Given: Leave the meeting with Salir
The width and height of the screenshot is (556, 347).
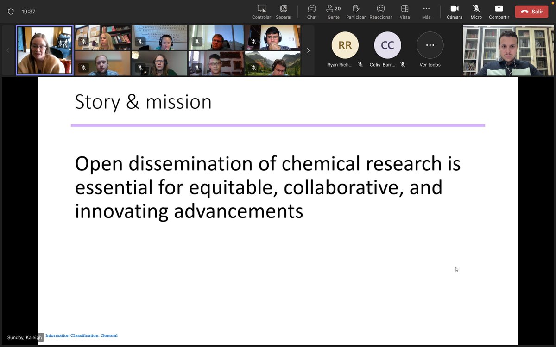Looking at the screenshot, I should pyautogui.click(x=531, y=12).
